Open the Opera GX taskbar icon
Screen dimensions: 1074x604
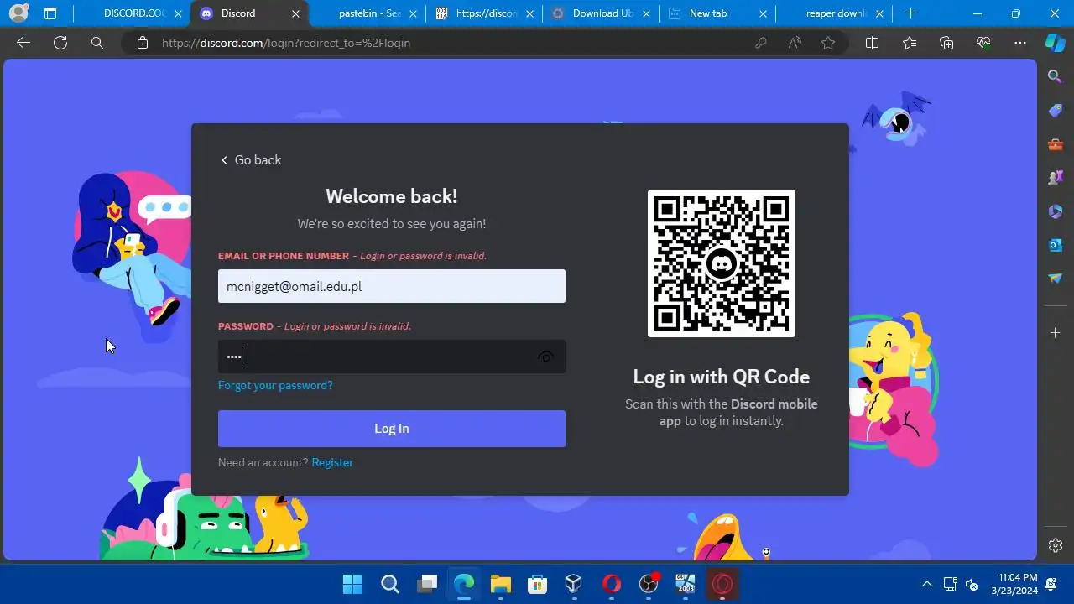tap(723, 584)
